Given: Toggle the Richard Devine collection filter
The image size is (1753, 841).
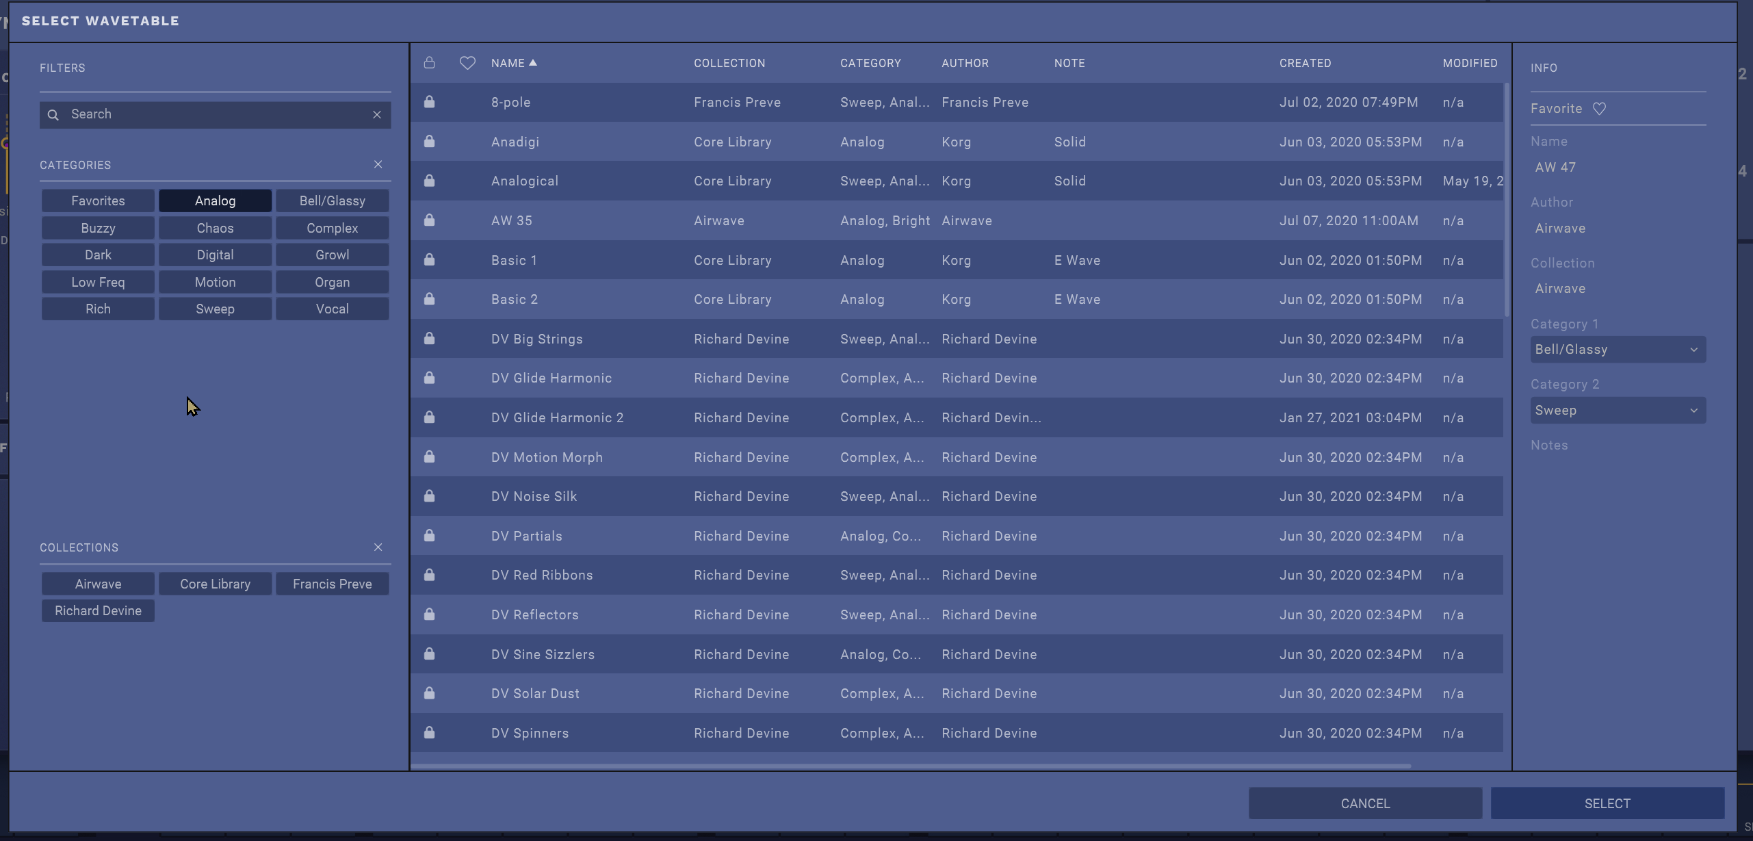Looking at the screenshot, I should click(x=98, y=610).
